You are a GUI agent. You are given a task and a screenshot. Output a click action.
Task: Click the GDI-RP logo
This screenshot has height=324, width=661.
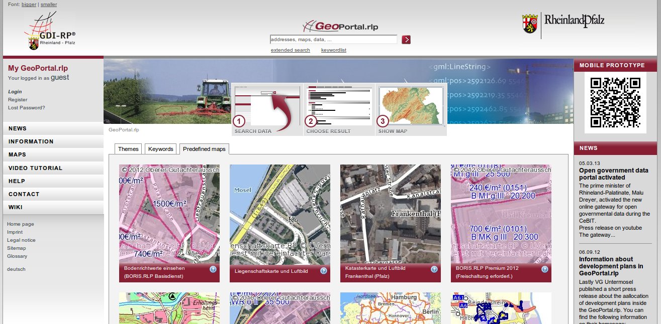50,31
